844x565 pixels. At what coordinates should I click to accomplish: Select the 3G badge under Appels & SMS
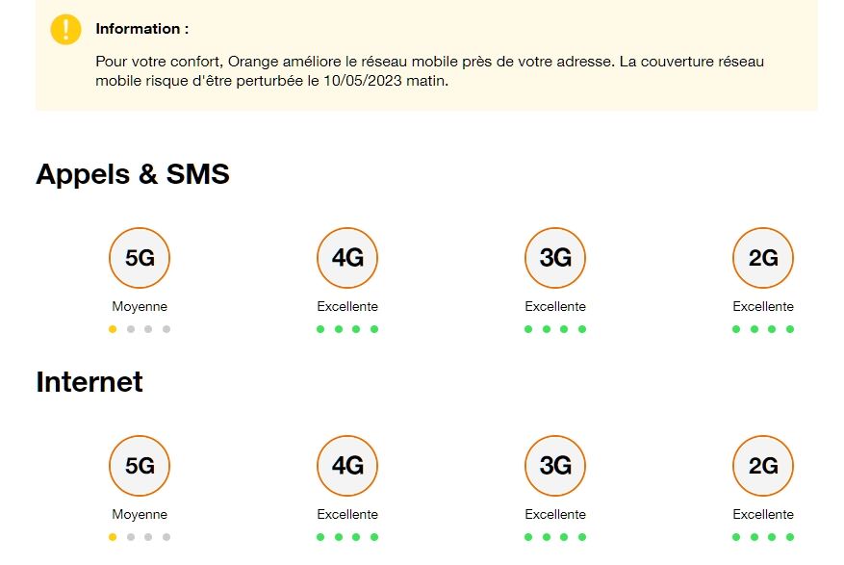[554, 258]
